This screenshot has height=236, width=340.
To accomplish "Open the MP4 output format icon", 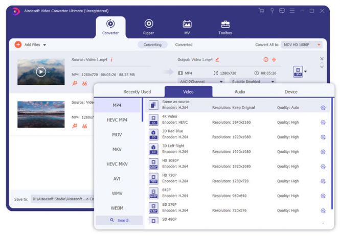I will tap(298, 72).
